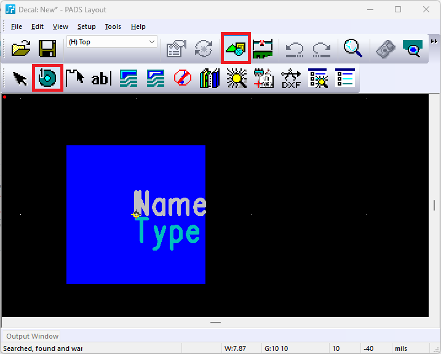The height and width of the screenshot is (354, 441).
Task: Click the Keepout red circle icon
Action: (x=183, y=79)
